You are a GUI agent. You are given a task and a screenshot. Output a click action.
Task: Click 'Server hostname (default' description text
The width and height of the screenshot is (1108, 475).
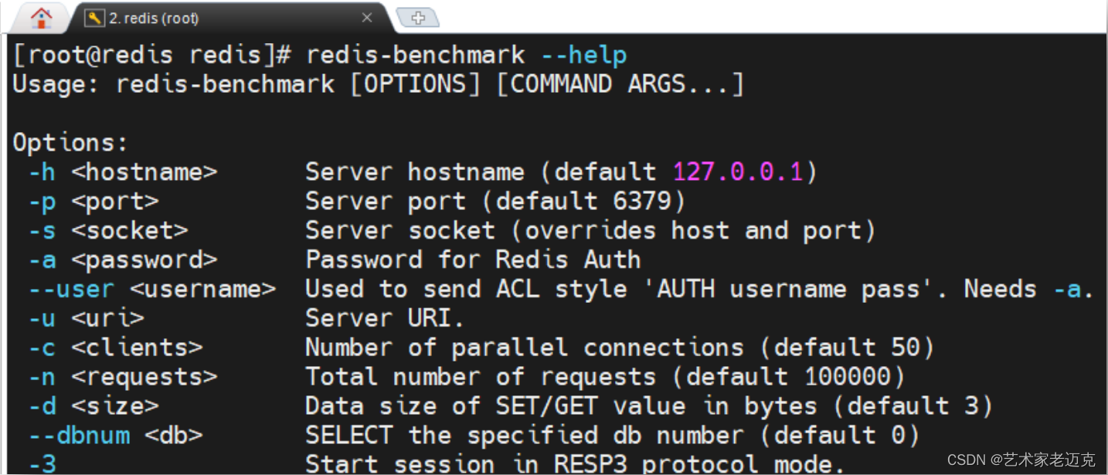point(481,171)
